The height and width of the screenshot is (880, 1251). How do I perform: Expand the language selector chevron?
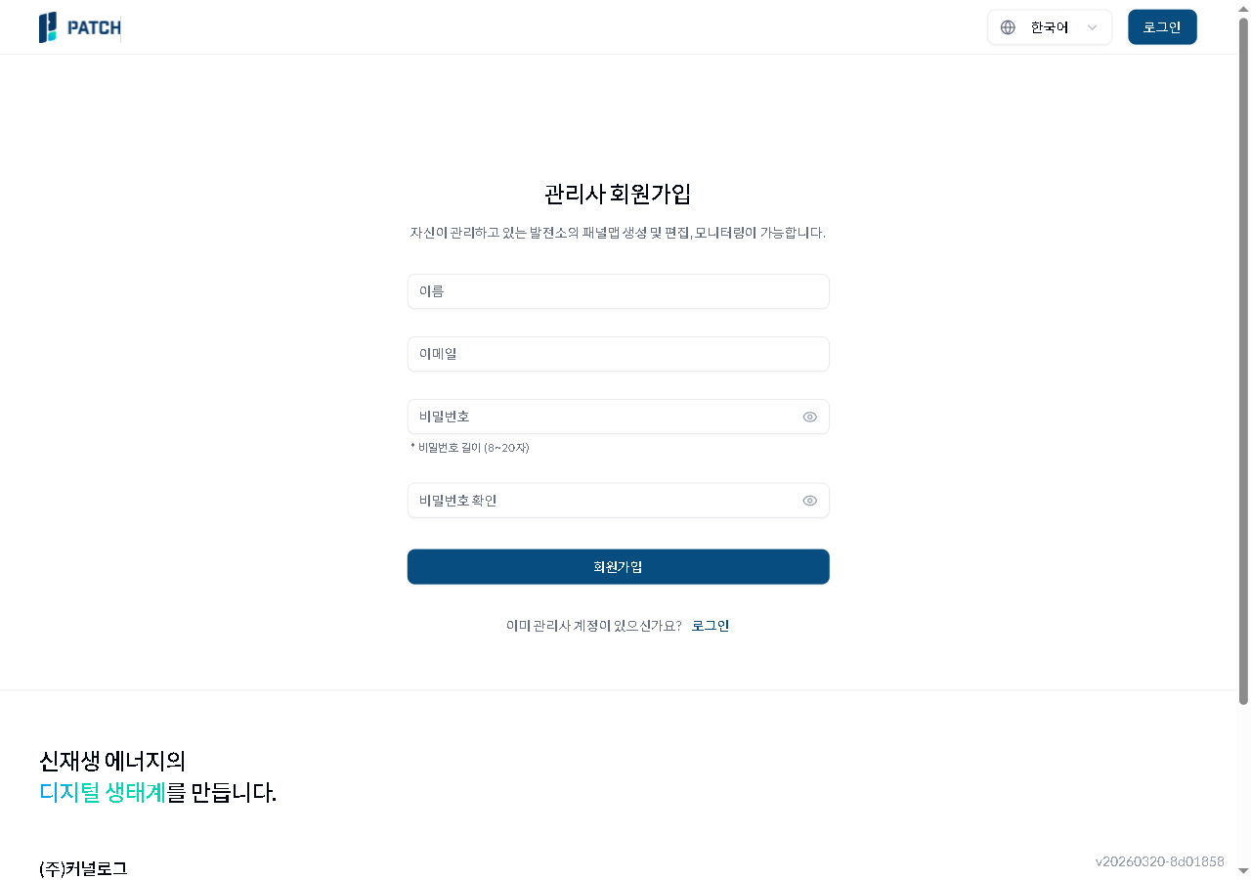pos(1093,26)
